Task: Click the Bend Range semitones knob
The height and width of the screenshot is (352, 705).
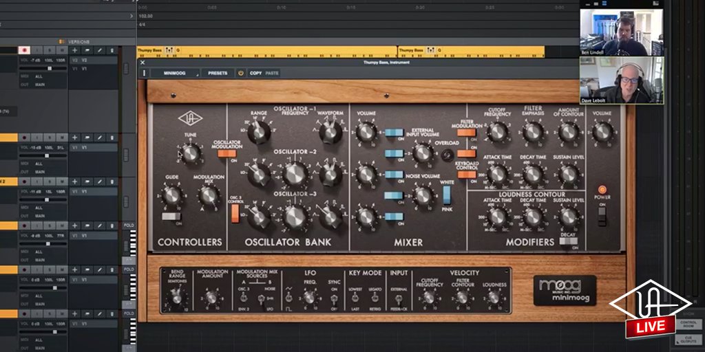Action: [177, 298]
